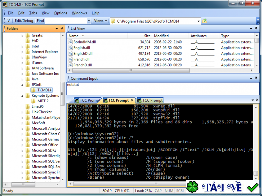Image resolution: width=262 pixels, height=196 pixels.
Task: Open the Folders panel options arrow
Action: pos(57,29)
